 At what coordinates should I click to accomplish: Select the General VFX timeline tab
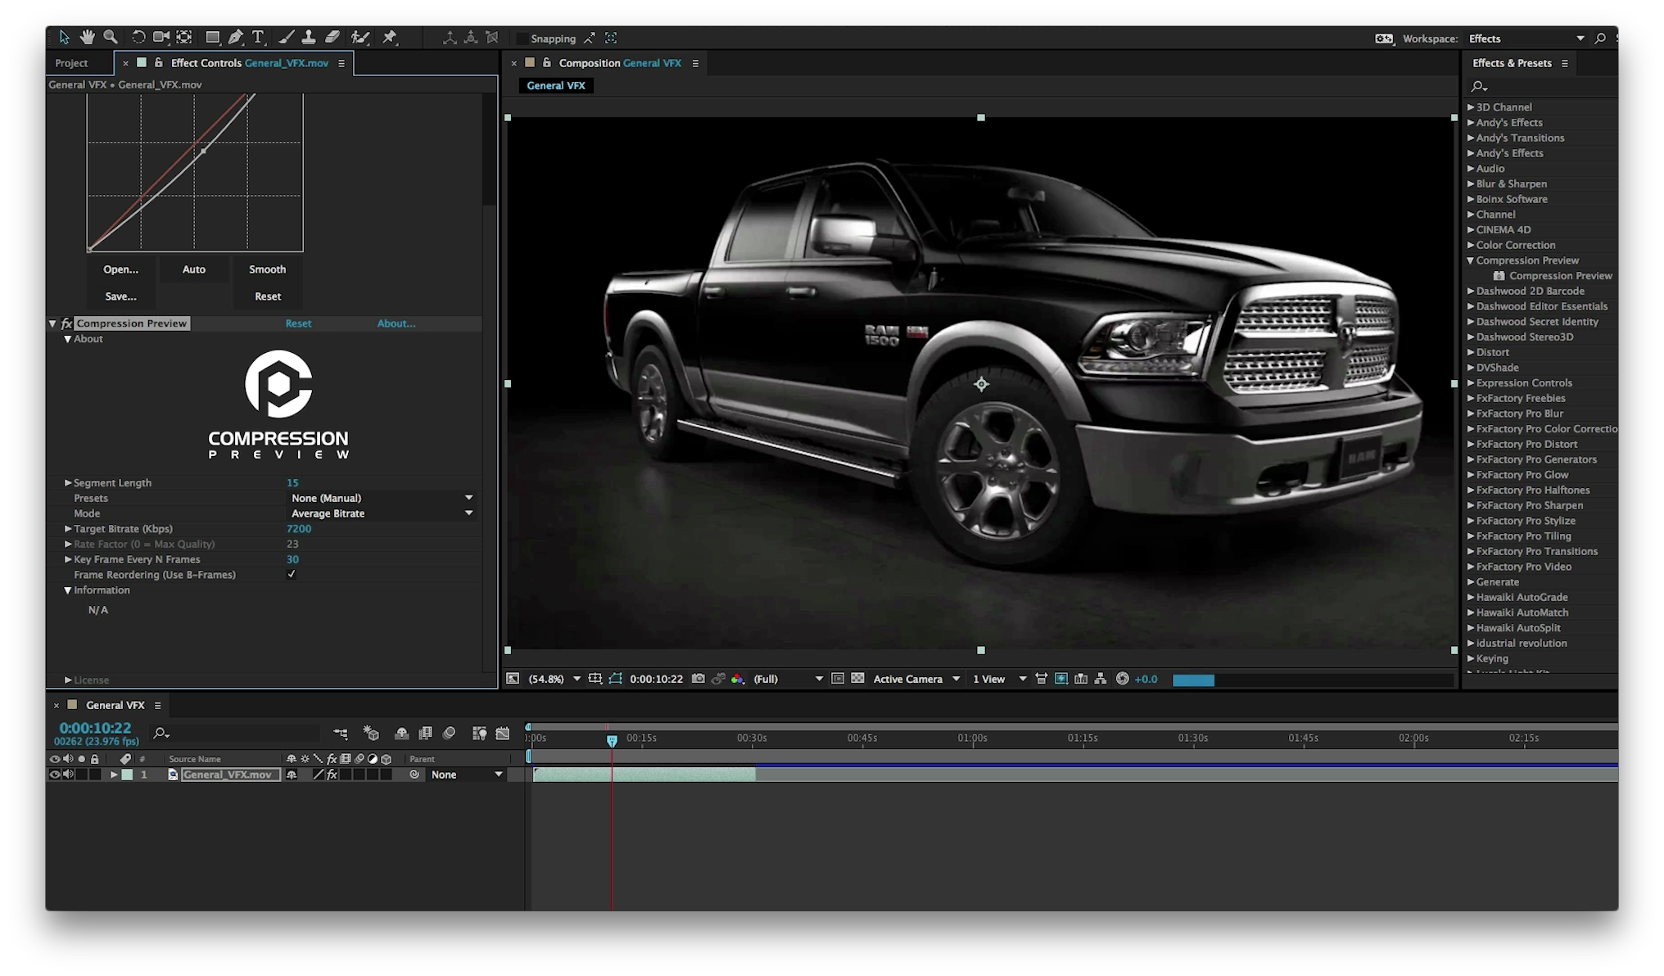115,705
